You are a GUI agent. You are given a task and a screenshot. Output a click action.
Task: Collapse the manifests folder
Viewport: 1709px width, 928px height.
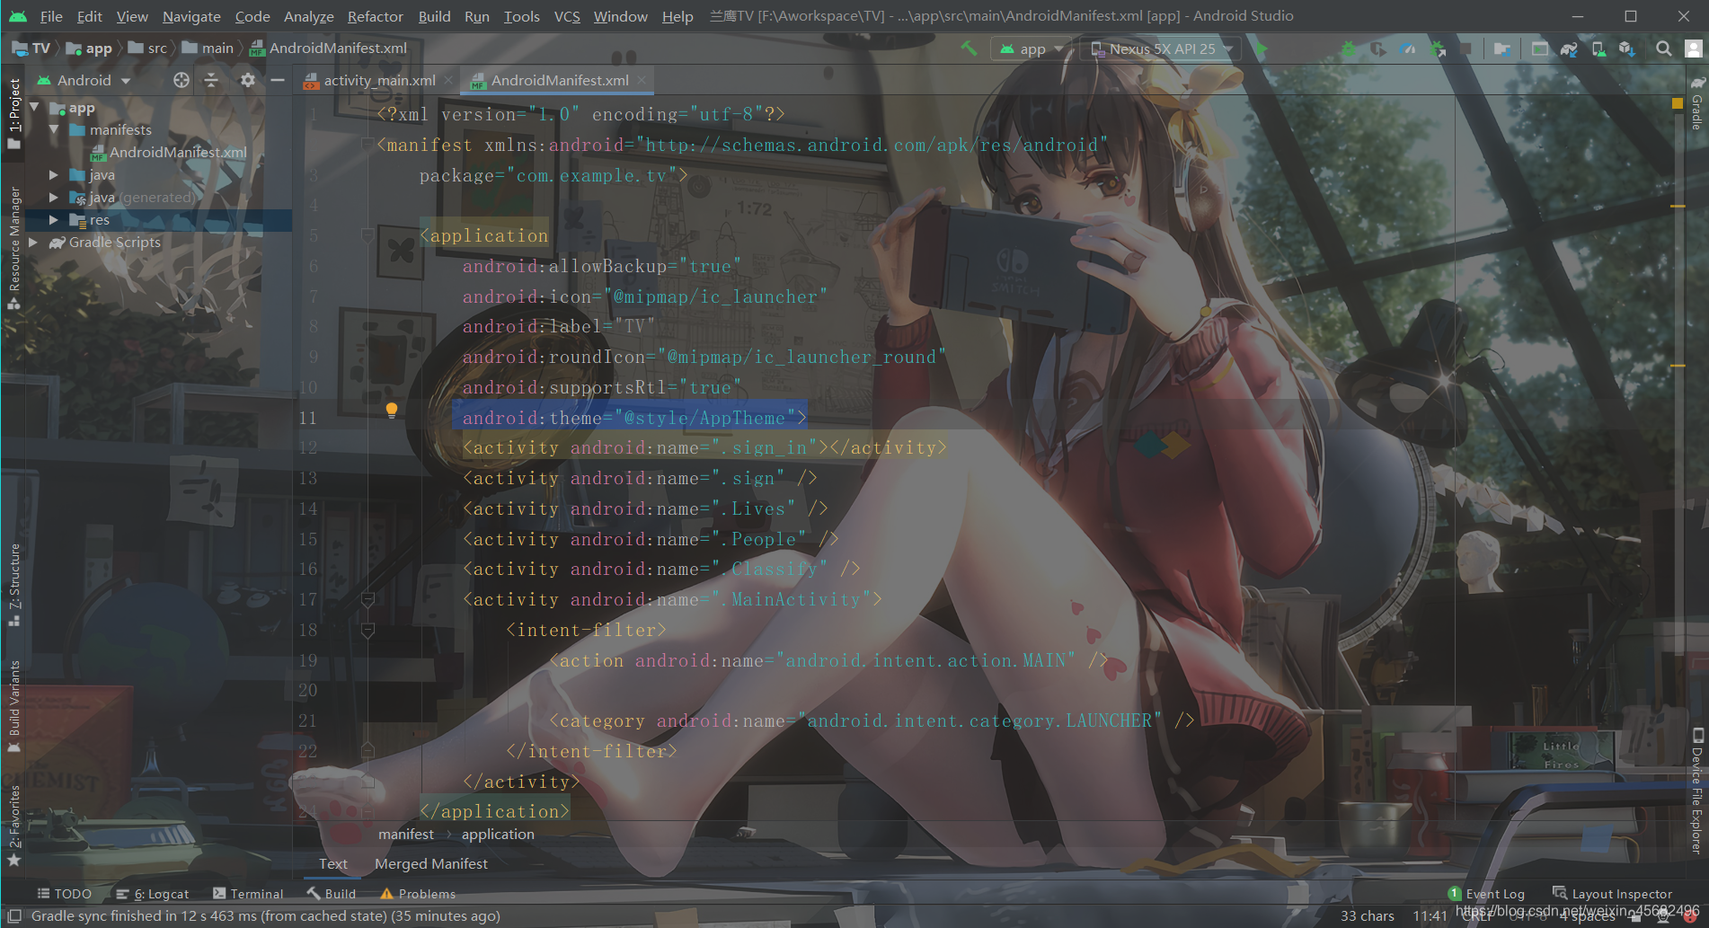click(x=54, y=130)
